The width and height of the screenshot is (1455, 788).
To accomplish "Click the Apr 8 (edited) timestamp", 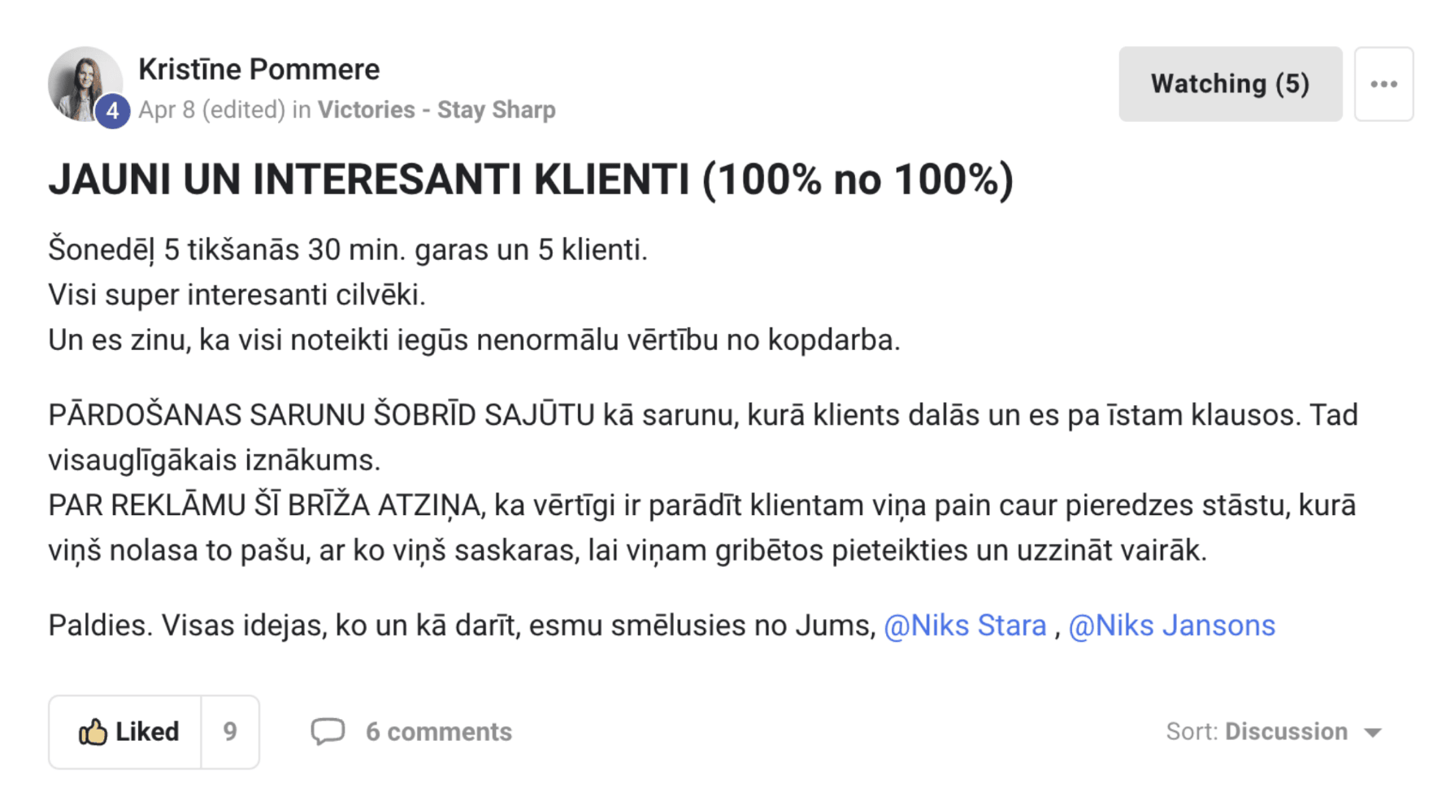I will 211,110.
